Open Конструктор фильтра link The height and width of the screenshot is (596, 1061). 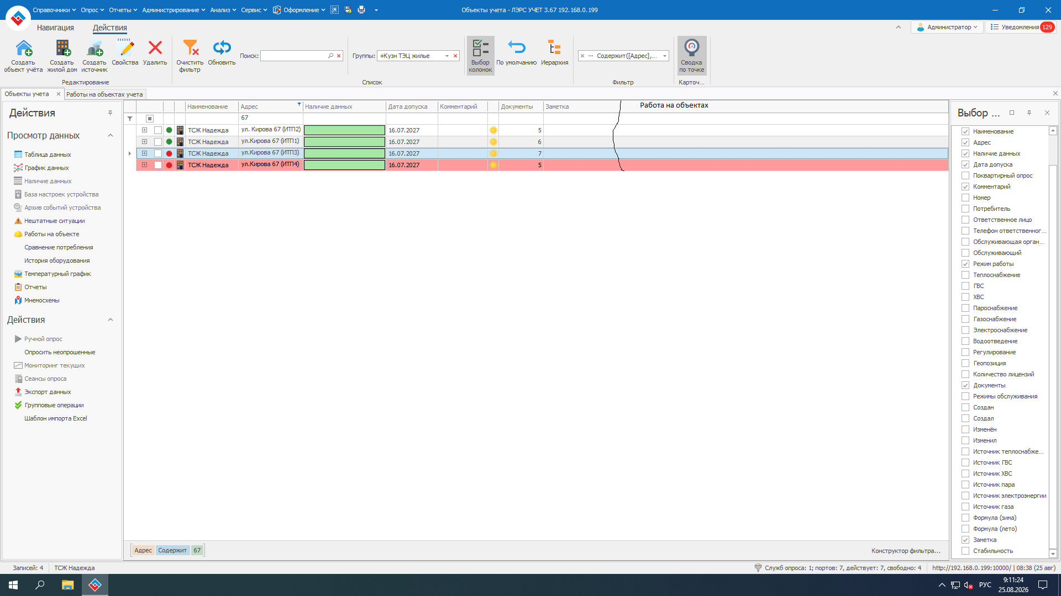(x=906, y=551)
